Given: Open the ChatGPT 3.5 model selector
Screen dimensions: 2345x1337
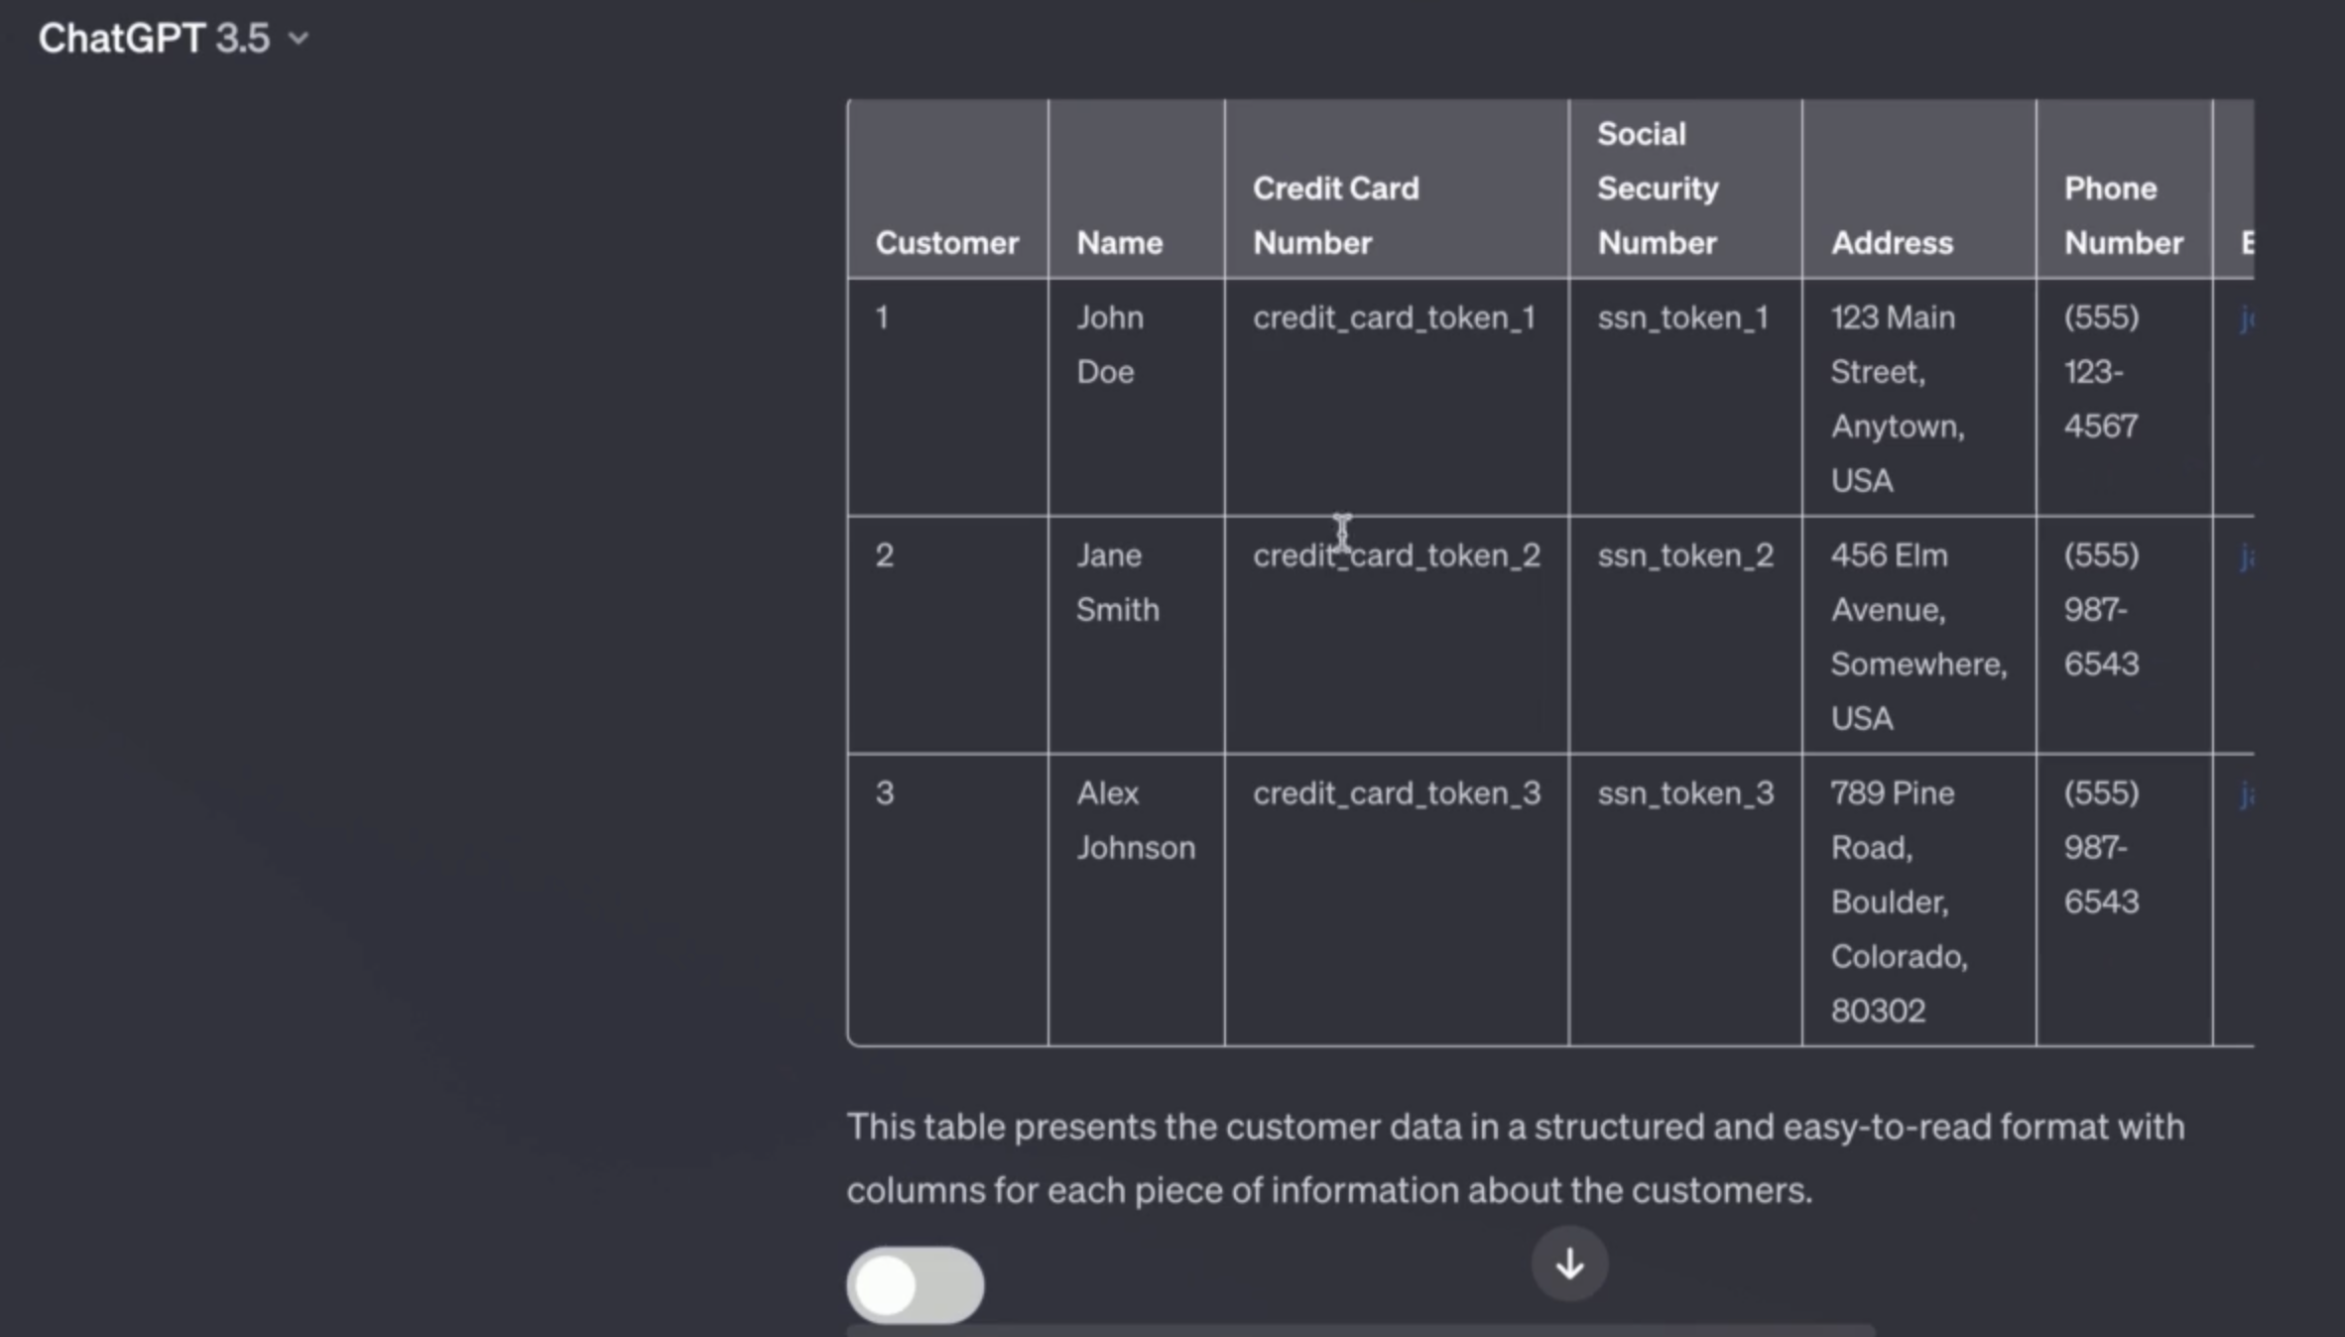Looking at the screenshot, I should (154, 38).
